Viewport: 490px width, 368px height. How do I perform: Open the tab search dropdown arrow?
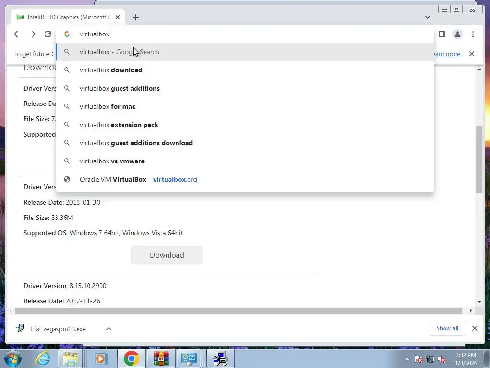click(x=428, y=17)
